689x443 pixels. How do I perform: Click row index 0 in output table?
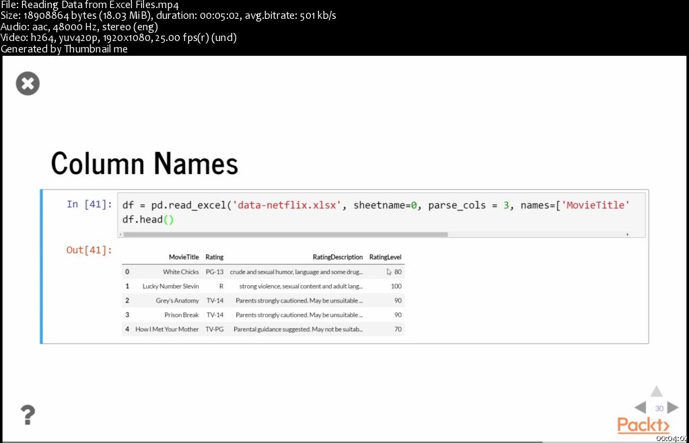point(127,272)
